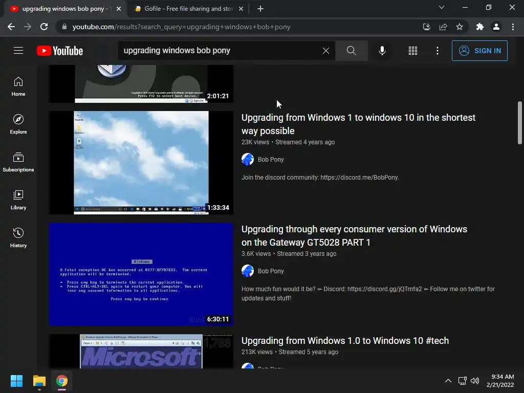Open the Microsoft video thumbnail
The image size is (524, 393).
coord(141,352)
